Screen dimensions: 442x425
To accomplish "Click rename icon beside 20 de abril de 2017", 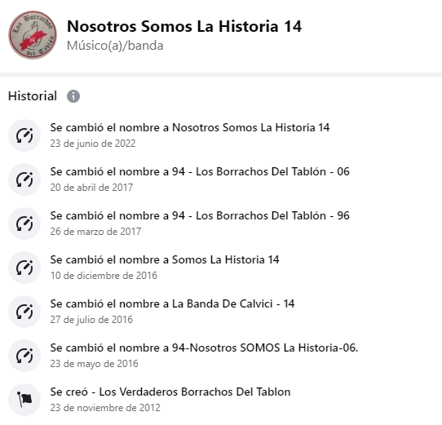I will (24, 179).
